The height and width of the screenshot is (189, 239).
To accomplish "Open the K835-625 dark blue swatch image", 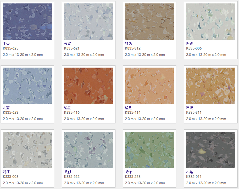I will click(x=28, y=21).
